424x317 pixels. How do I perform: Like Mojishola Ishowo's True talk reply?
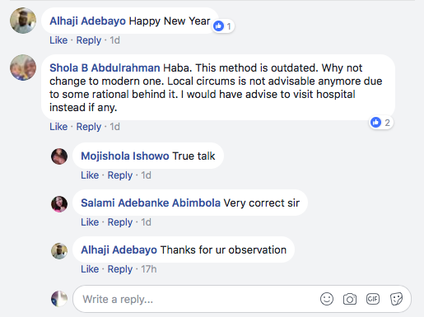pyautogui.click(x=90, y=175)
